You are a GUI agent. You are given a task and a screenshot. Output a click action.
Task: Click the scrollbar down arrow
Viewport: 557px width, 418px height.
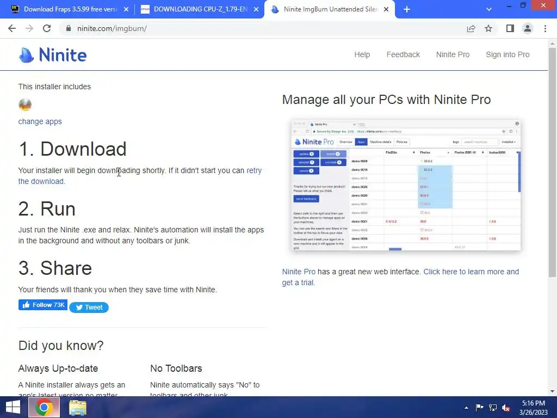click(x=552, y=392)
